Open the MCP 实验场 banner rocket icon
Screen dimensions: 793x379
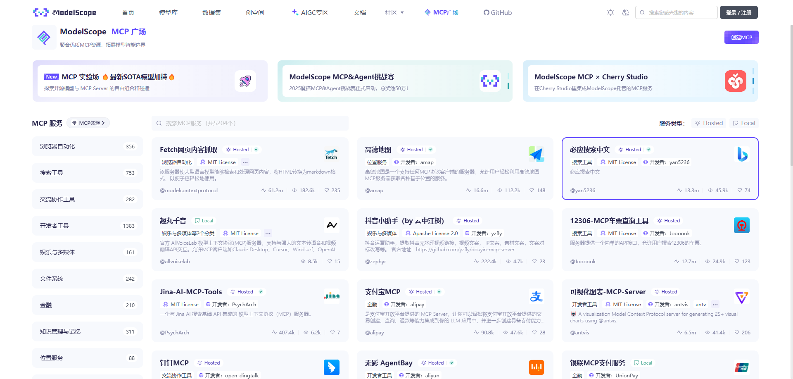[x=245, y=81]
